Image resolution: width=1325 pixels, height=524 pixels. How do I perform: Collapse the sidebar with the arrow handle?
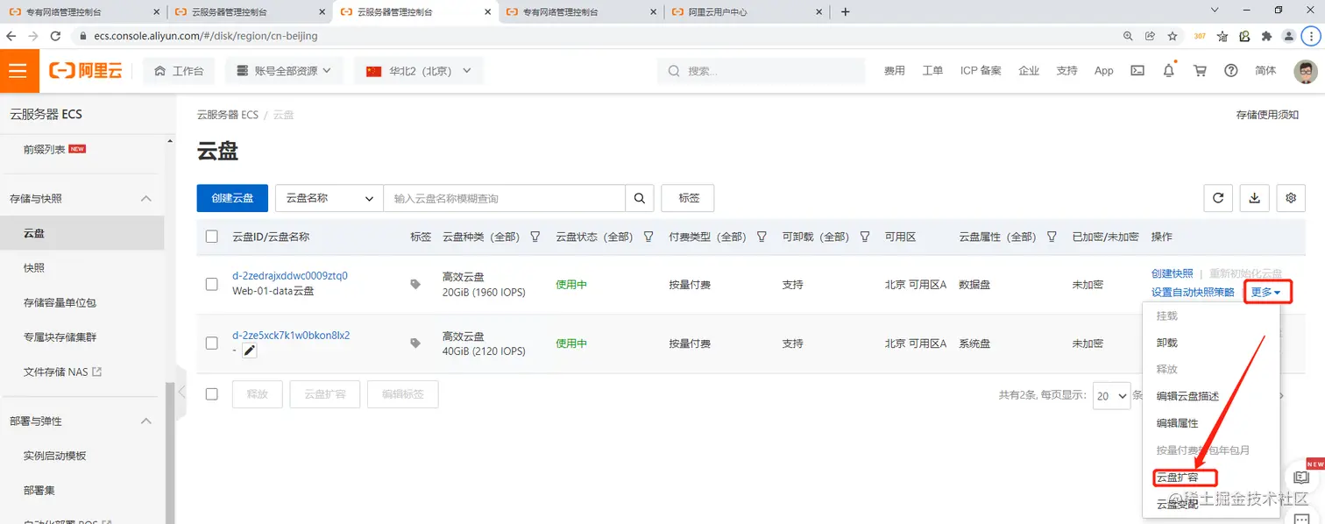click(181, 392)
